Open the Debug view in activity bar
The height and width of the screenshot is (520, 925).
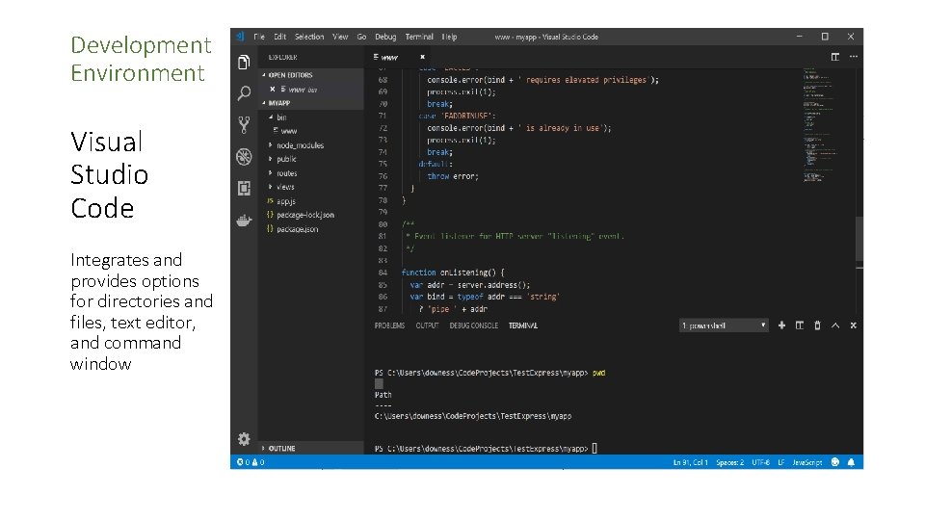244,157
